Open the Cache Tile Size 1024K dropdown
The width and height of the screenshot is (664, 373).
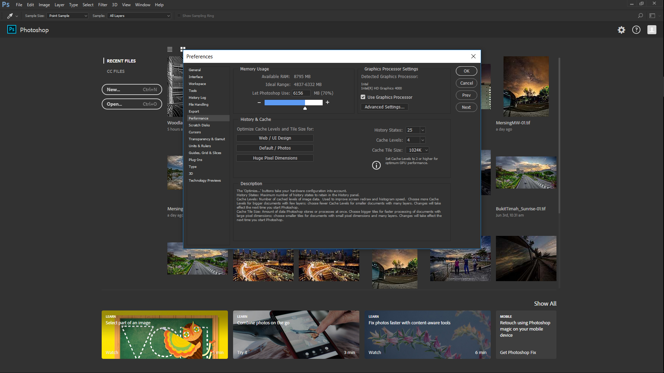pyautogui.click(x=417, y=150)
